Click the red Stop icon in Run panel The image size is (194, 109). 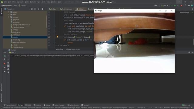click(5, 63)
